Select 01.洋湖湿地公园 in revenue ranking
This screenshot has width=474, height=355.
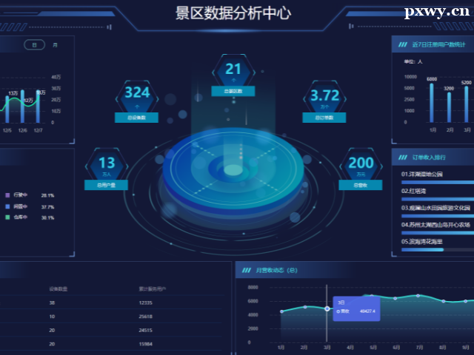(x=421, y=175)
